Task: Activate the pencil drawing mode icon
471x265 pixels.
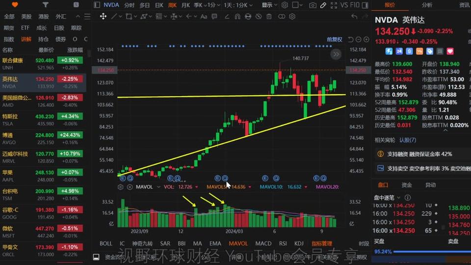Action: click(323, 5)
